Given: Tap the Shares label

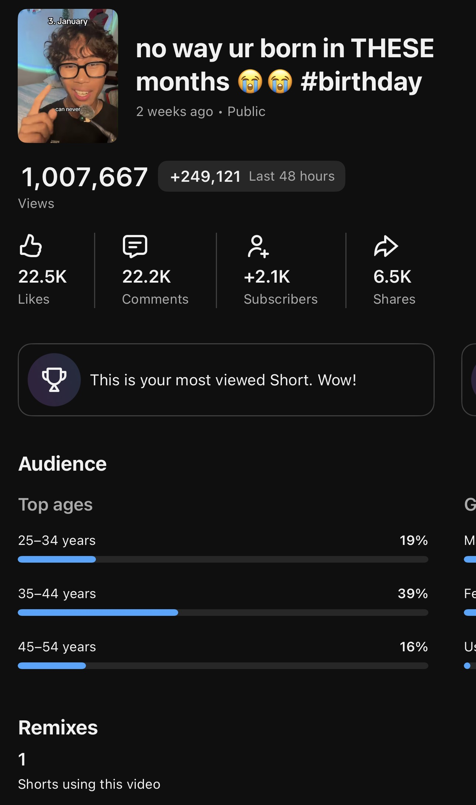Looking at the screenshot, I should (x=394, y=299).
